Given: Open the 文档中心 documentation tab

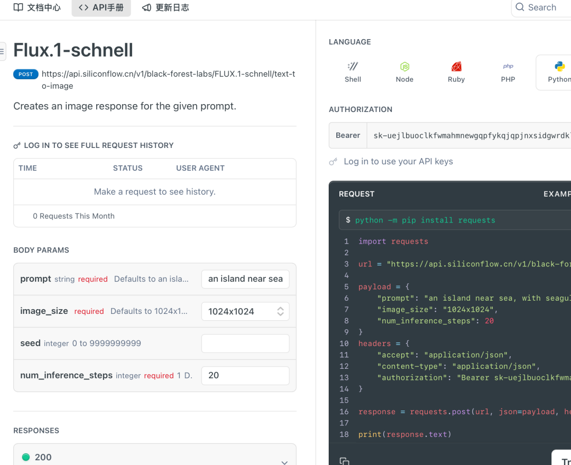Looking at the screenshot, I should click(x=37, y=7).
